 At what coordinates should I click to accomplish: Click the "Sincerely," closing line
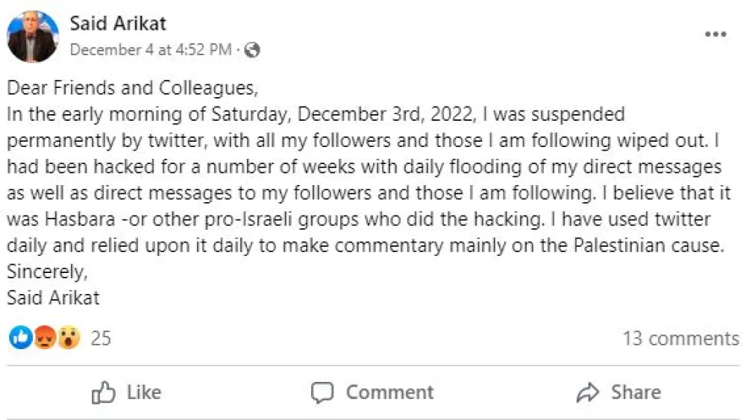click(x=47, y=272)
